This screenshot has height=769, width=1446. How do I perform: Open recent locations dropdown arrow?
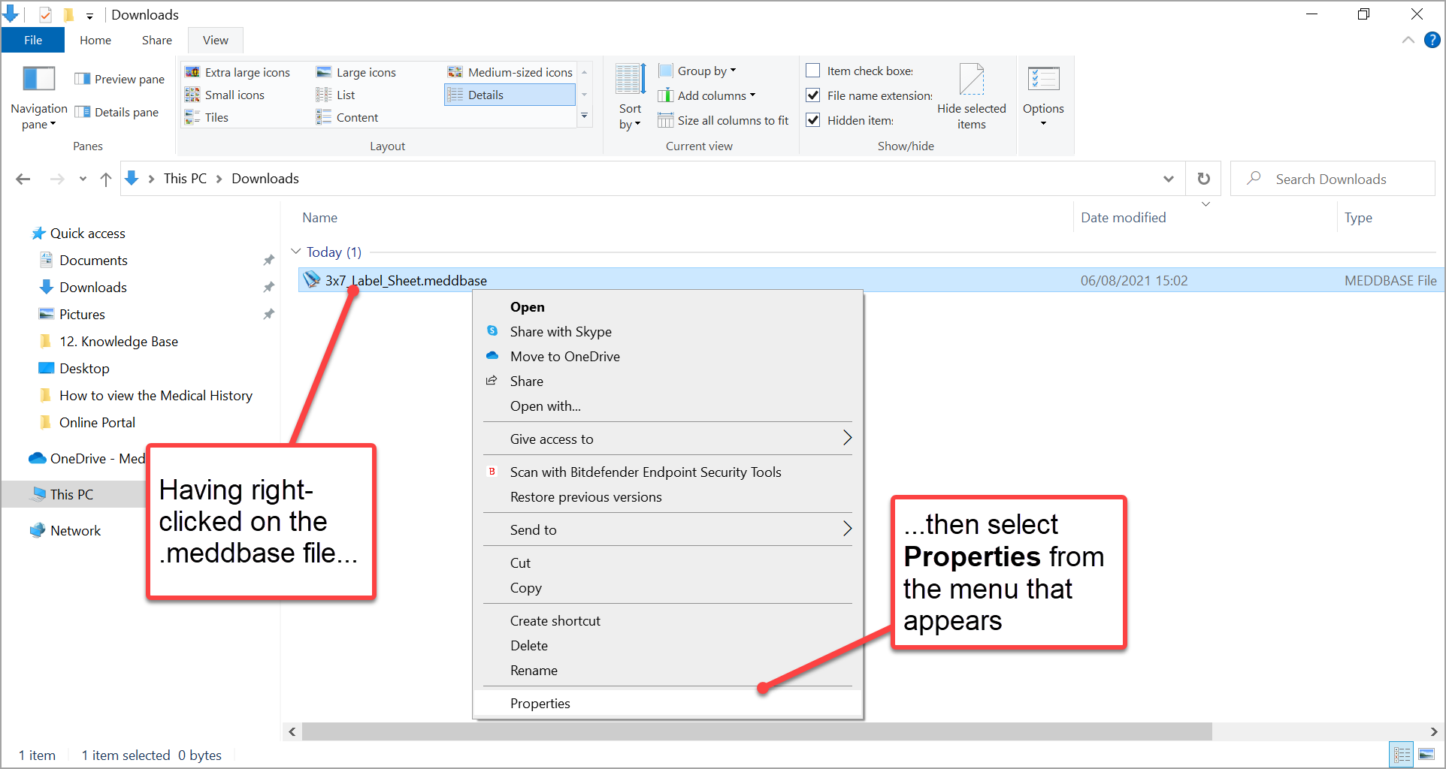click(x=83, y=179)
